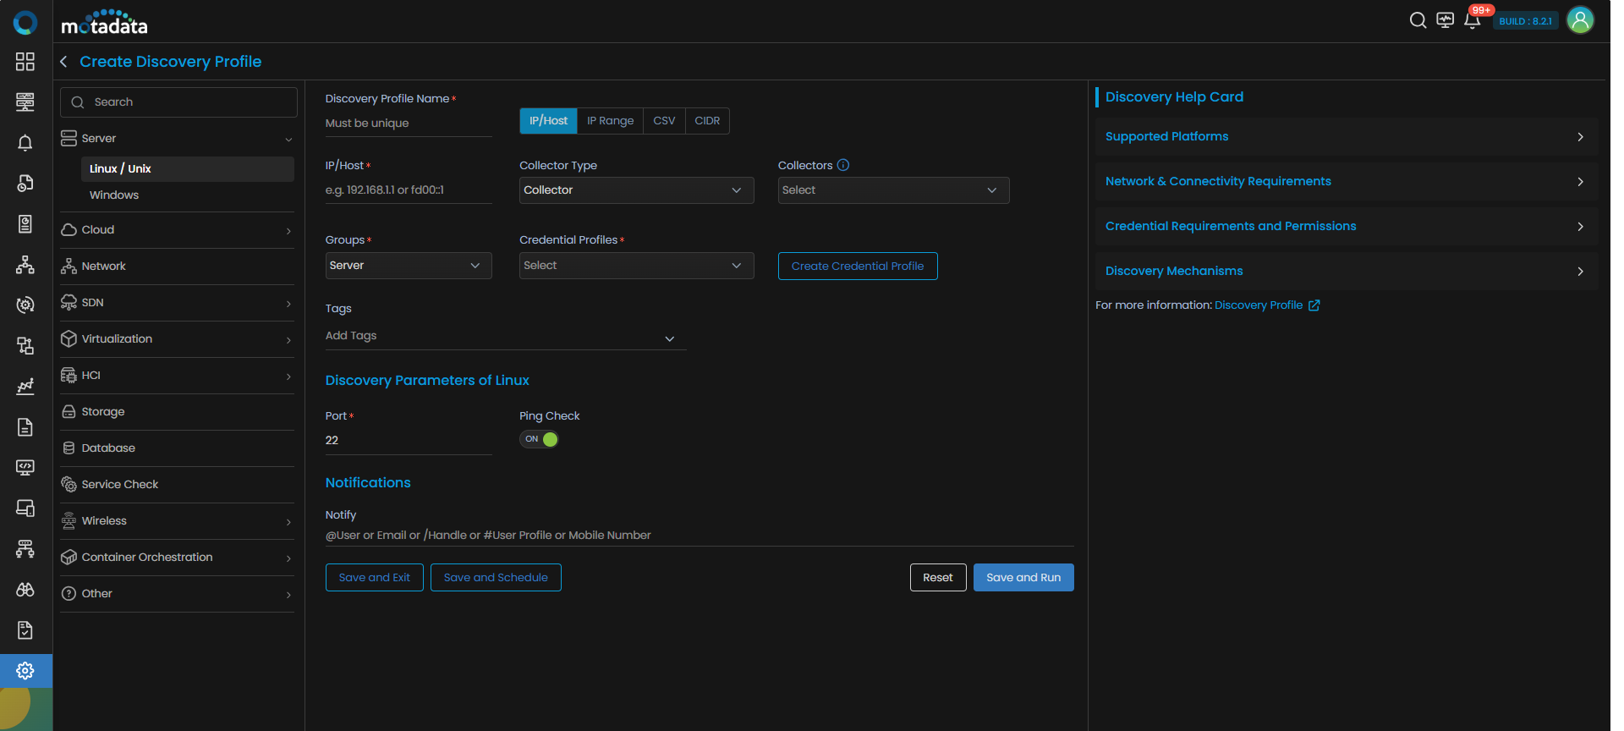Open the Credential Profiles dropdown
Screen dimensions: 1624x731
coord(635,266)
